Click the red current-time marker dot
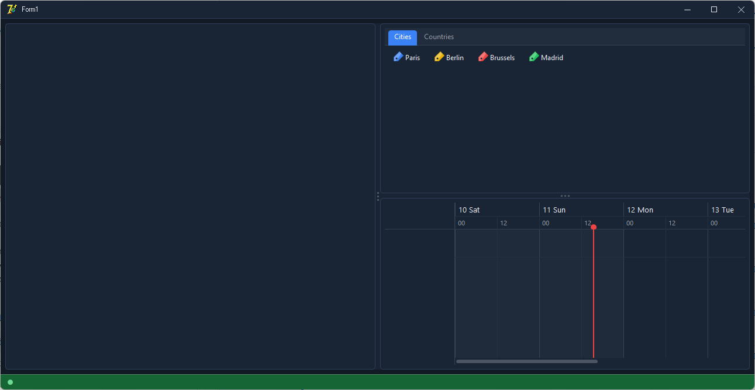 (594, 227)
